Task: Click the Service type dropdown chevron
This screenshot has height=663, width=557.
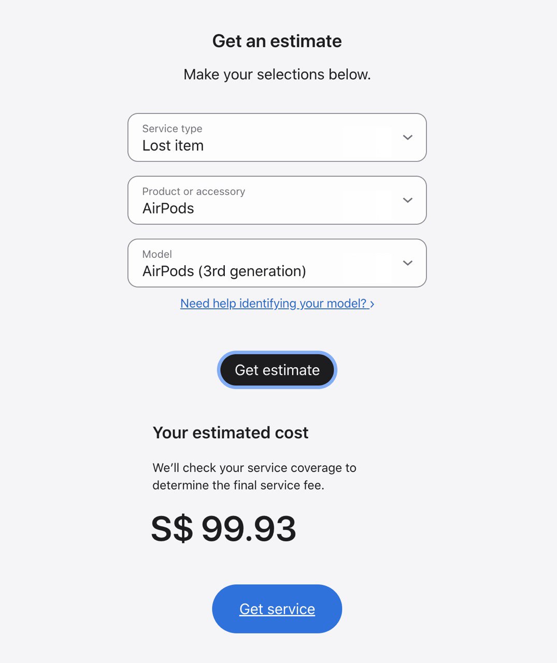Action: tap(408, 137)
